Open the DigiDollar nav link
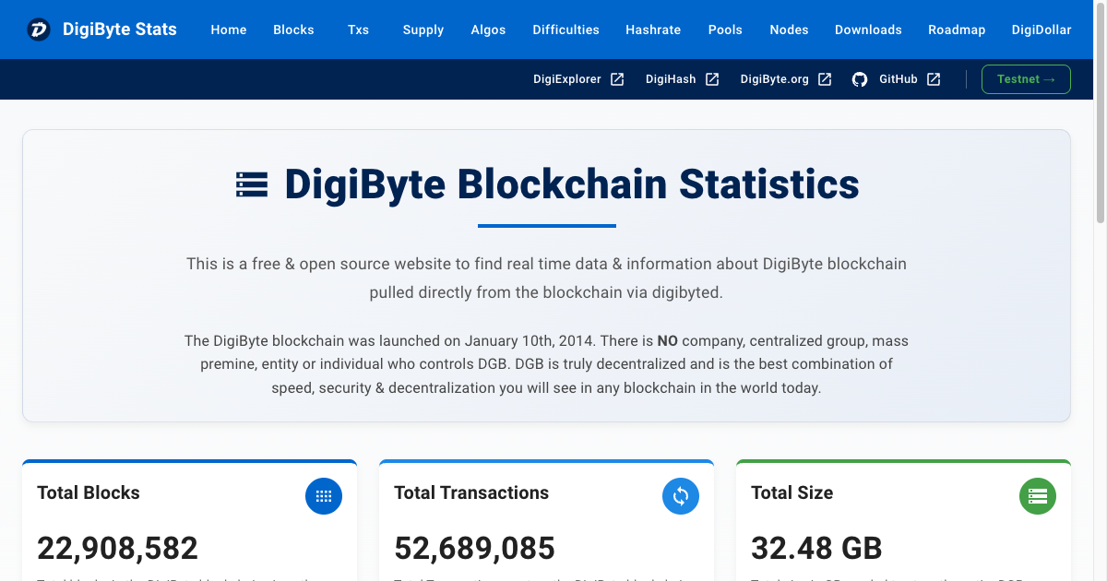The width and height of the screenshot is (1107, 581). coord(1042,30)
